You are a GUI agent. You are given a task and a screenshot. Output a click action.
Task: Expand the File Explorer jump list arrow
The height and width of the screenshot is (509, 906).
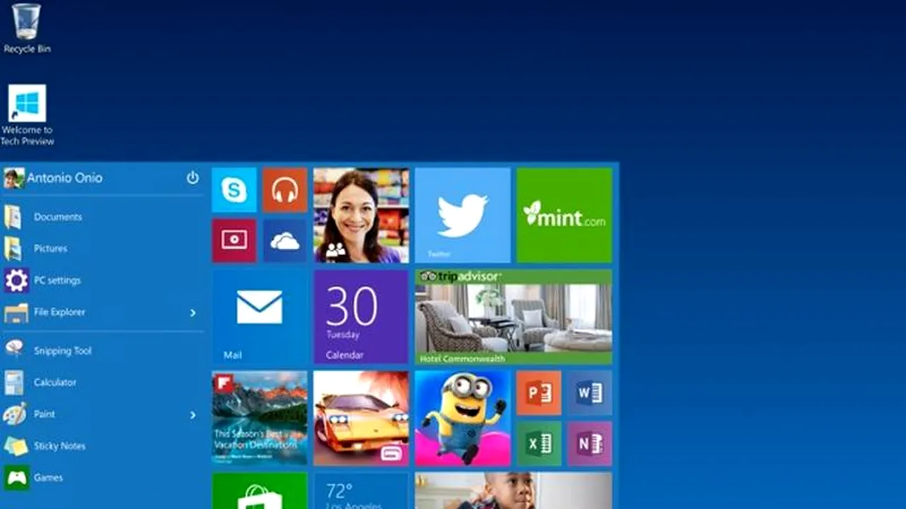(193, 312)
